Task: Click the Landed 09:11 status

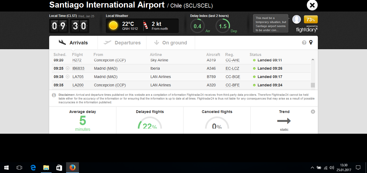Action: pyautogui.click(x=270, y=60)
